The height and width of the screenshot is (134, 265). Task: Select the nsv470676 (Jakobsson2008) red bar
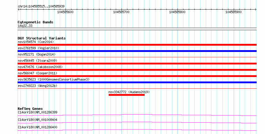(x=137, y=70)
